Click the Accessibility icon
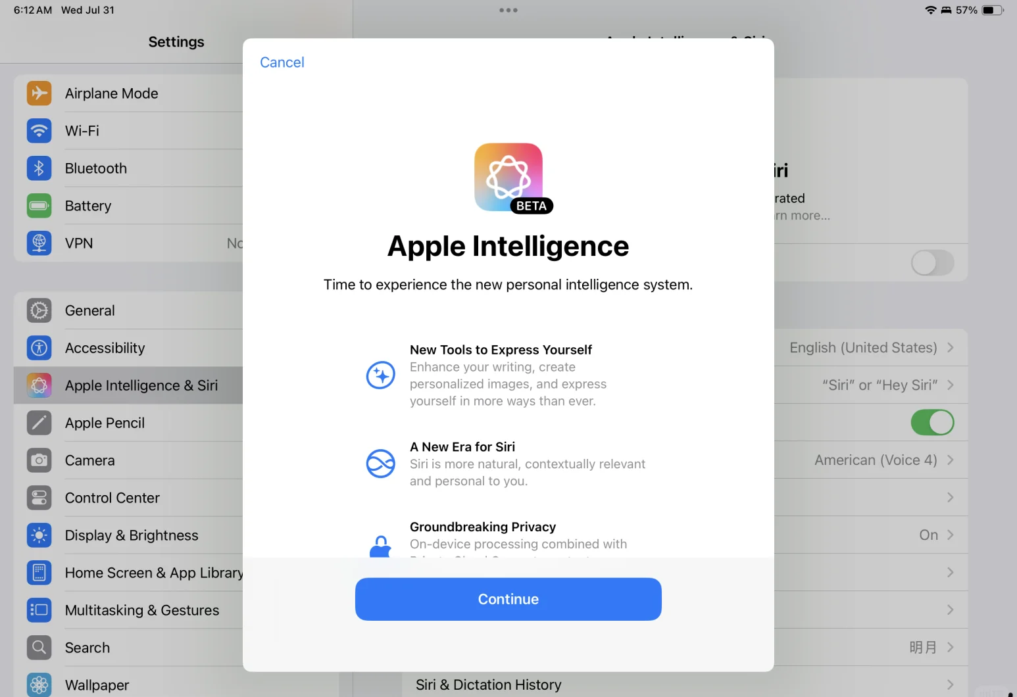This screenshot has height=697, width=1017. [39, 348]
